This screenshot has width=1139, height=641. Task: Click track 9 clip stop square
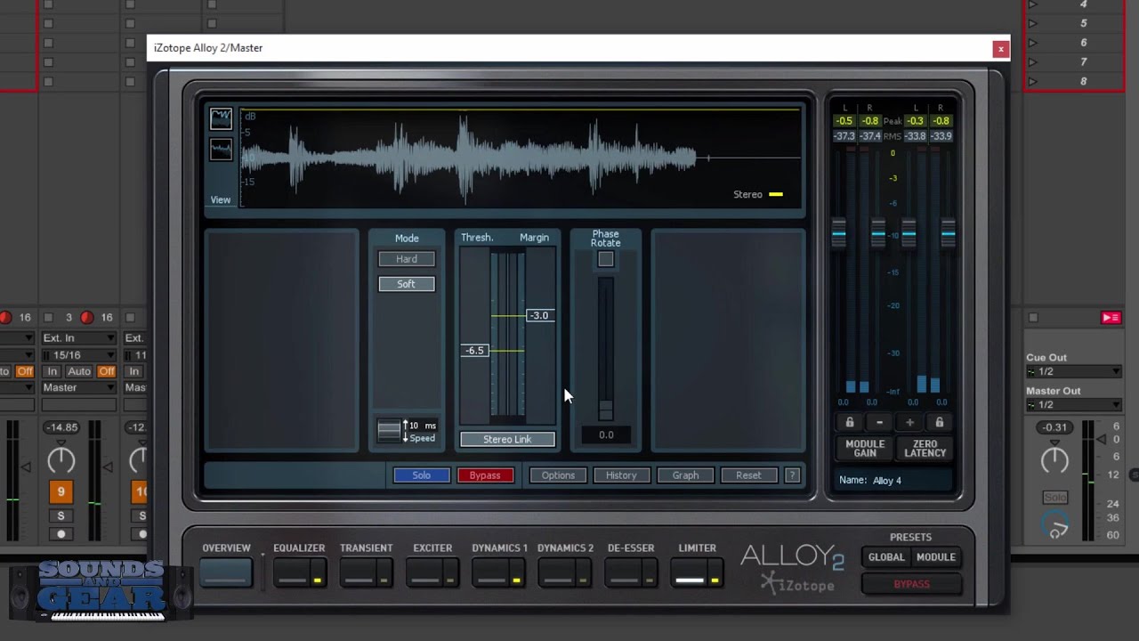(48, 318)
